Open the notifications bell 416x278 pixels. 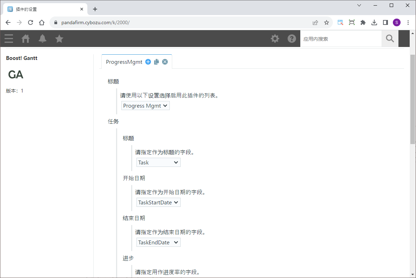[x=42, y=39]
